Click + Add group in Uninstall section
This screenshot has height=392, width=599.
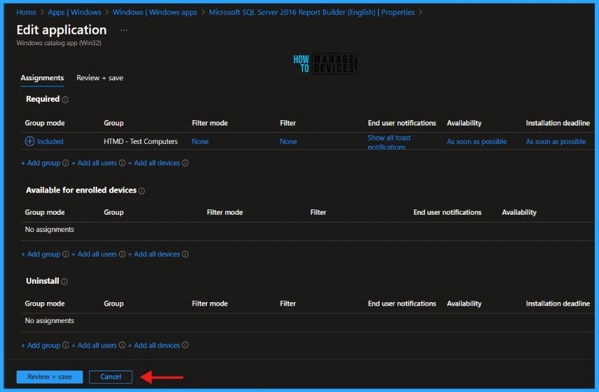40,345
